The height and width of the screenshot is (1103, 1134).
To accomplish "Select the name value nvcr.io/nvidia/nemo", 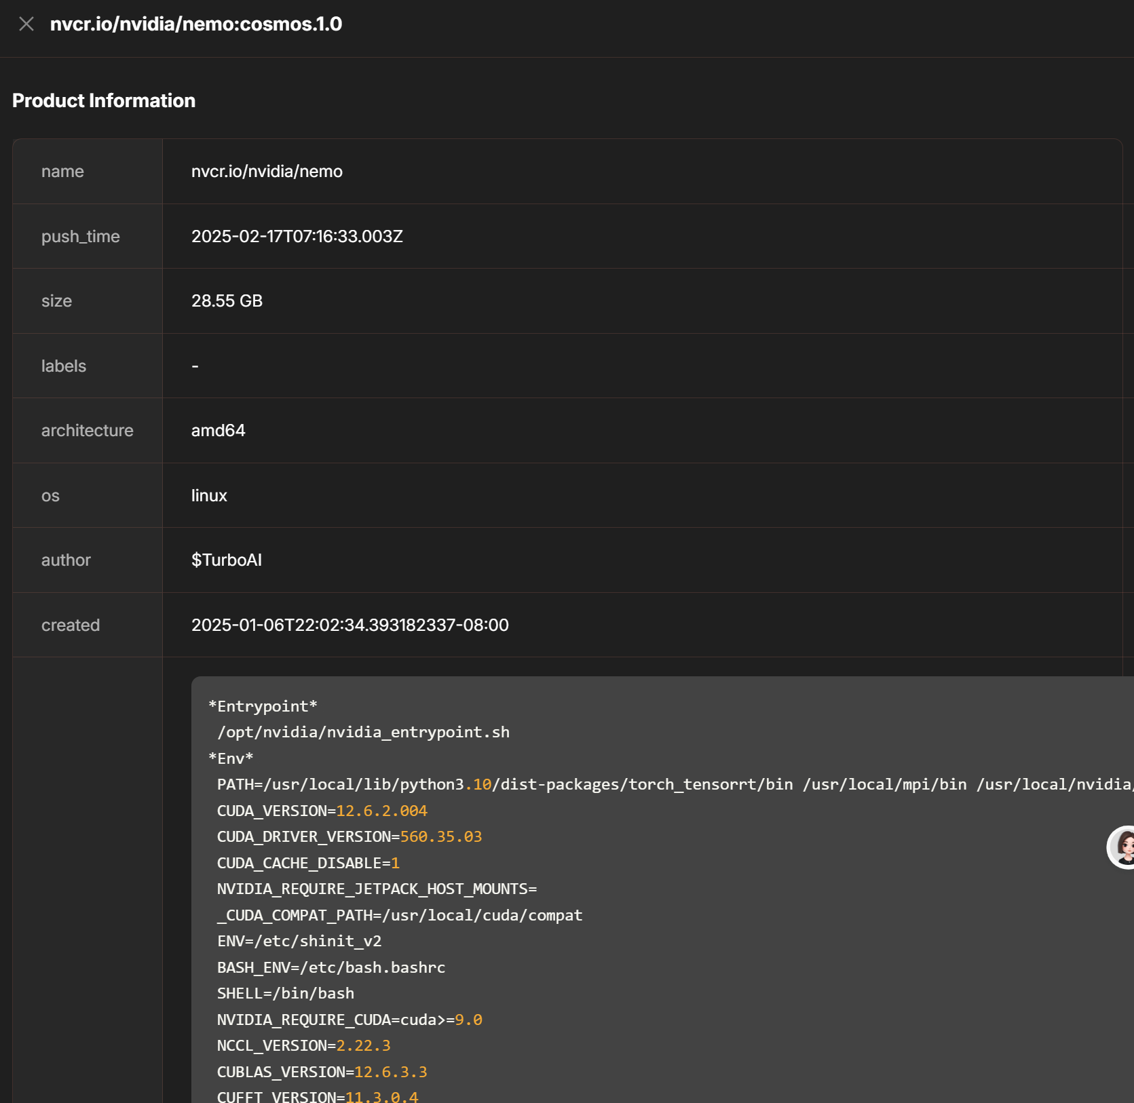I will pyautogui.click(x=267, y=172).
